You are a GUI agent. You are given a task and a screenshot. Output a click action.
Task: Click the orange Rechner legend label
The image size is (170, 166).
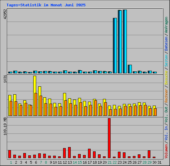(x=166, y=96)
